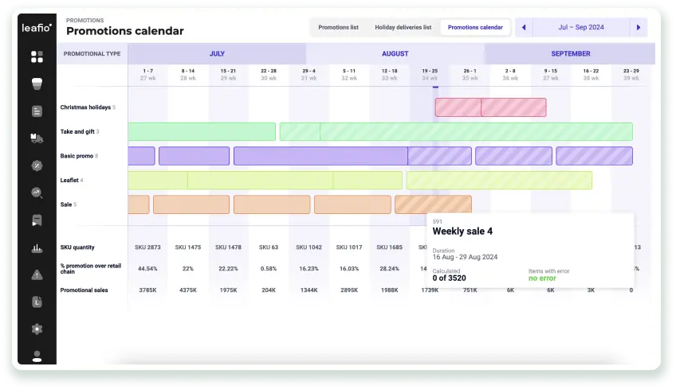Select the Promotions calendar tab

pos(475,28)
